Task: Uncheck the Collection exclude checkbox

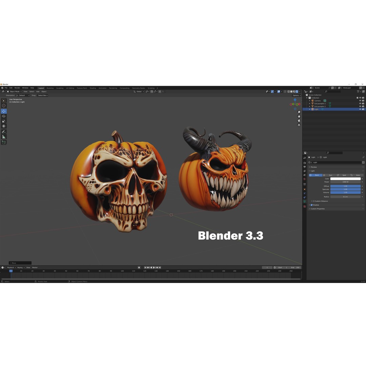Action: click(357, 98)
